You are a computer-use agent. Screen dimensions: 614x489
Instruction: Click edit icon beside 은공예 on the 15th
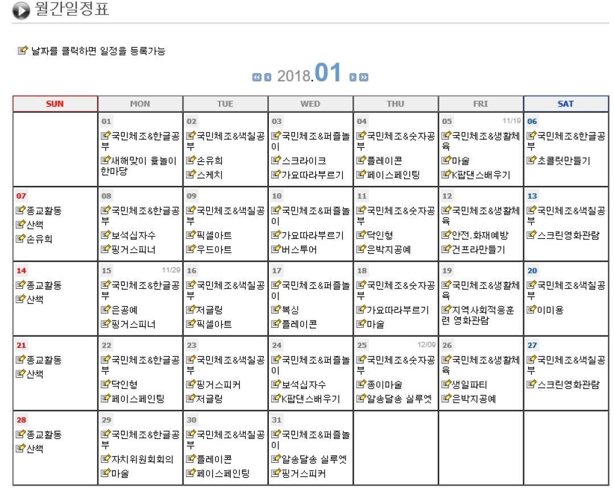tap(106, 310)
